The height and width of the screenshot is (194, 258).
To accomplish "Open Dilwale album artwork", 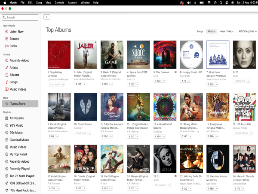I will tap(86, 159).
